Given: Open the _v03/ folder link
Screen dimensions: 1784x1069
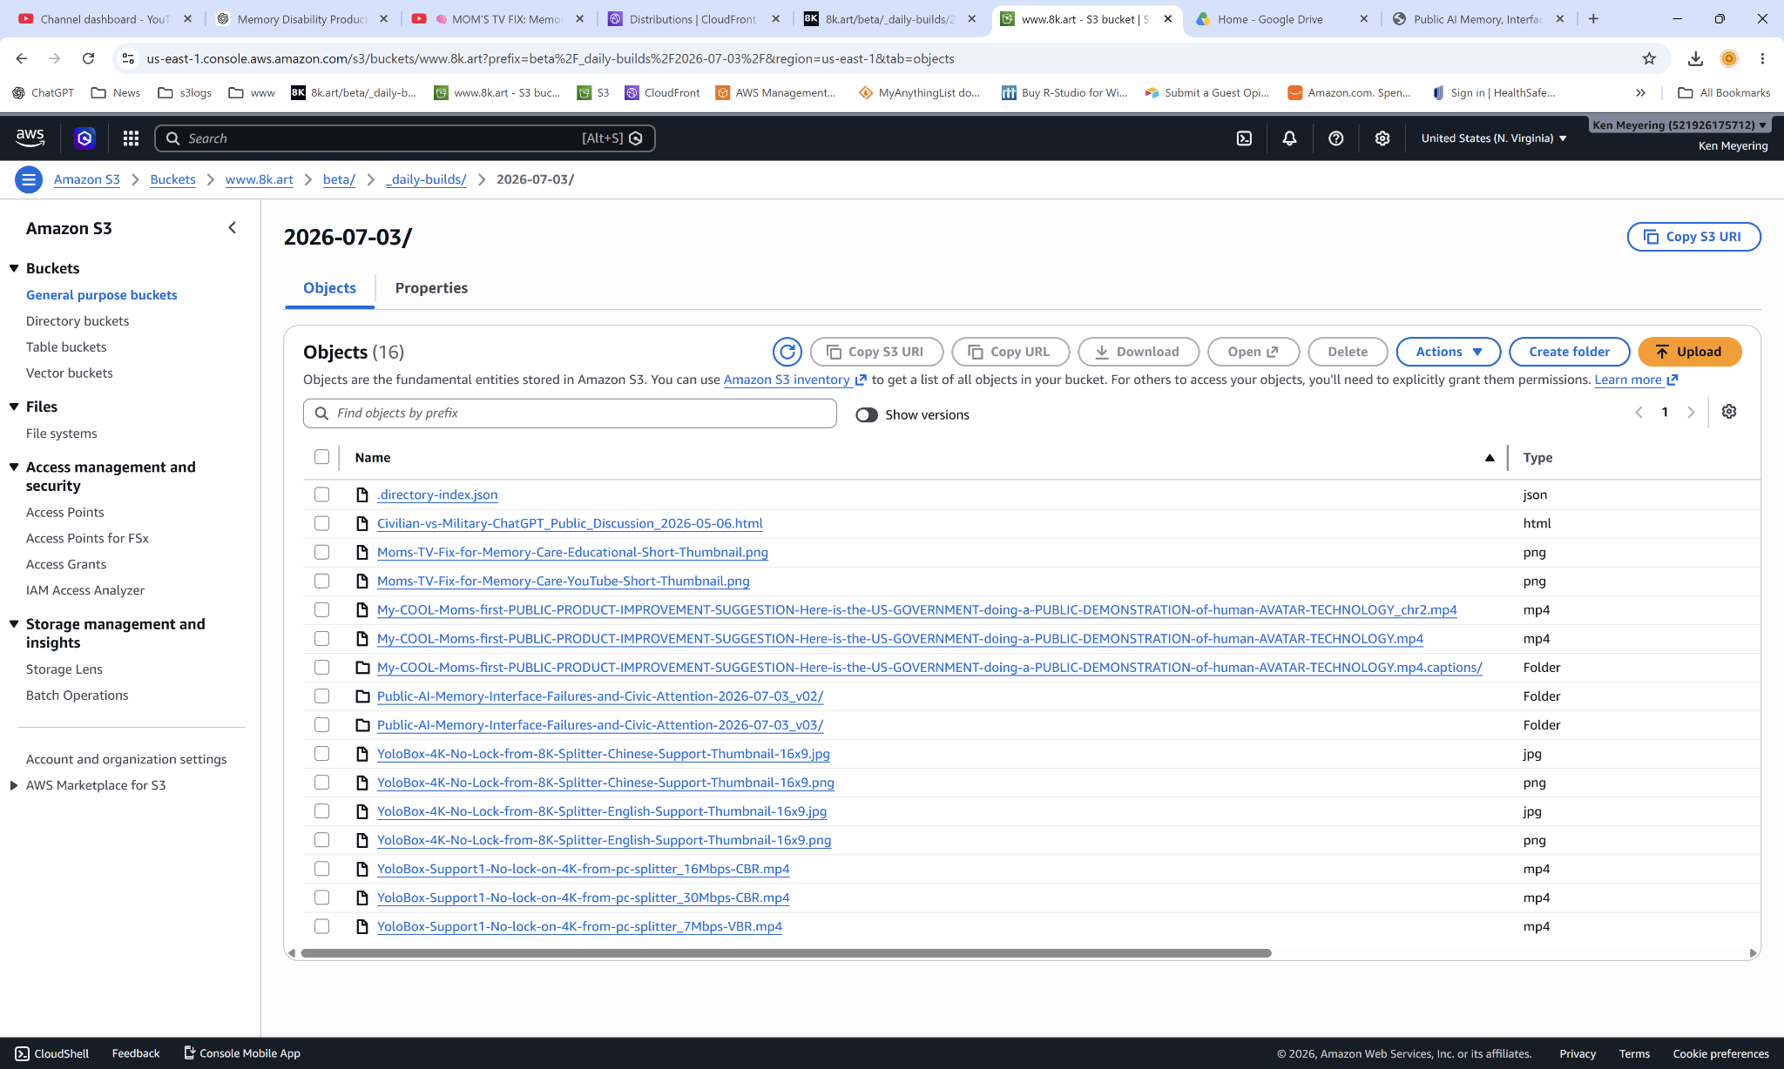Looking at the screenshot, I should click(599, 725).
